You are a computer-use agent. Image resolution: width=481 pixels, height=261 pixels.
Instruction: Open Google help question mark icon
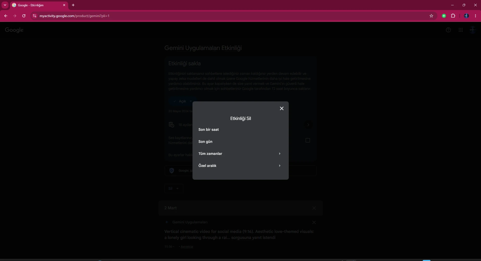(448, 30)
